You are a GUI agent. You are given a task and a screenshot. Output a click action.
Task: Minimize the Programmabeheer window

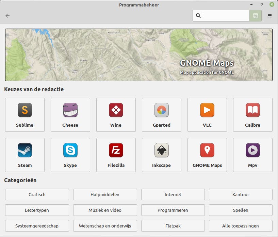coord(251,4)
